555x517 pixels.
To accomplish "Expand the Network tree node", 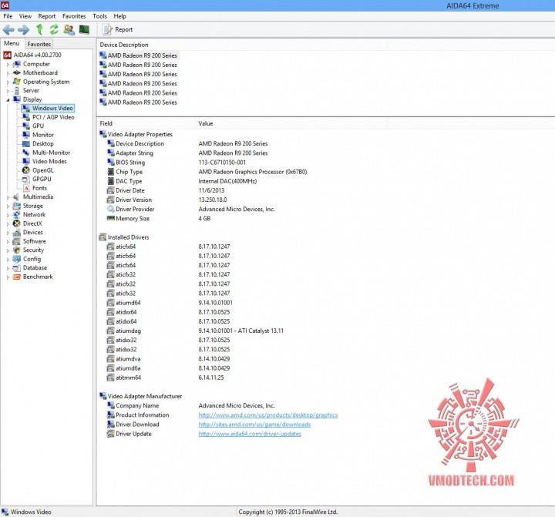I will pos(8,215).
